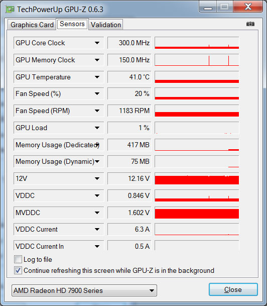
Task: Click the camera screenshot icon
Action: click(x=250, y=24)
